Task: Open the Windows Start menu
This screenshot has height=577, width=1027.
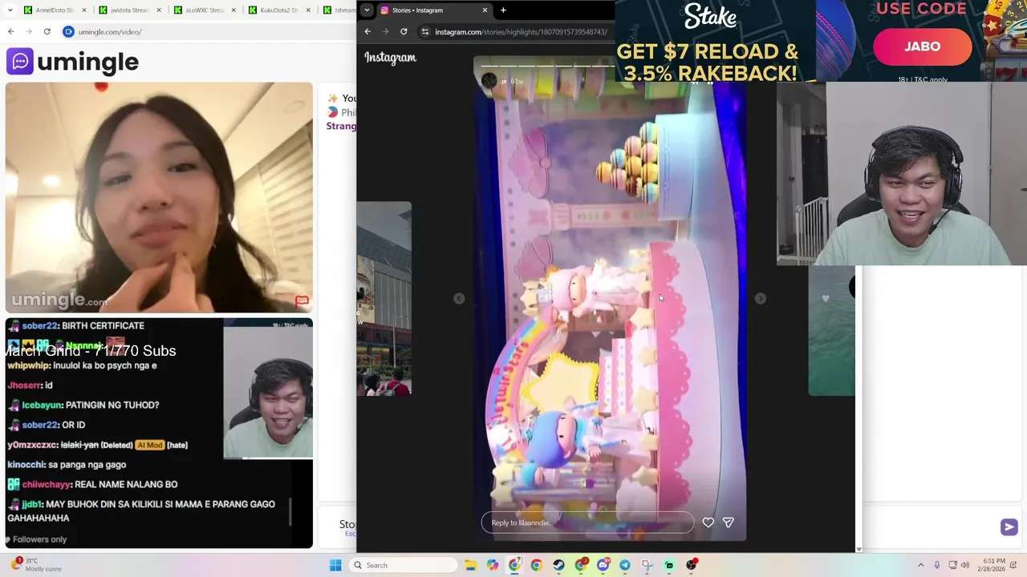Action: [335, 565]
